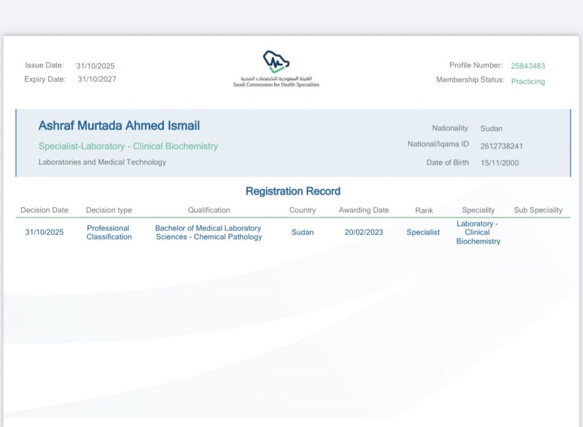The height and width of the screenshot is (427, 583).
Task: Click the Rank column header
Action: [x=424, y=210]
